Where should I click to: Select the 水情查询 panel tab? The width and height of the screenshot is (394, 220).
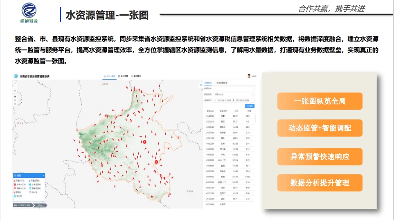[208, 83]
